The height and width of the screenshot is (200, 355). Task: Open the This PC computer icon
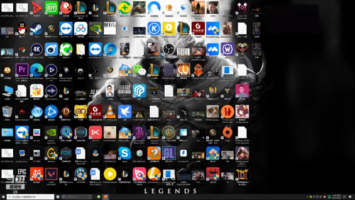[x=7, y=91]
